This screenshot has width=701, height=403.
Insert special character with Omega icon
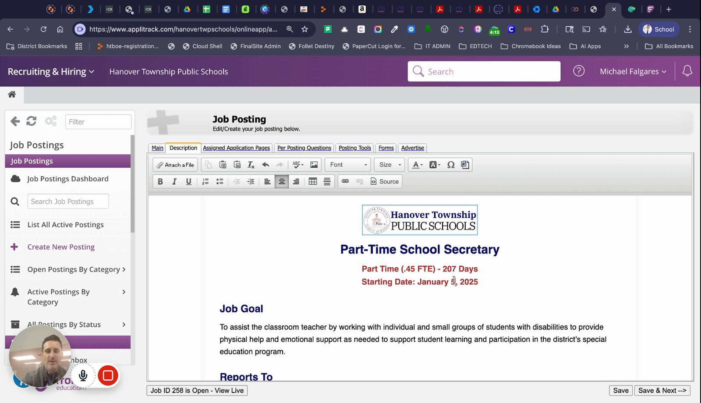(451, 165)
